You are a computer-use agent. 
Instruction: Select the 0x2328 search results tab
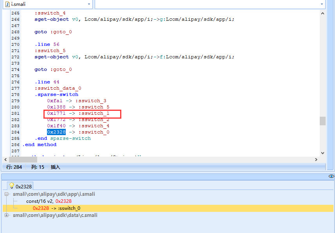(20, 186)
